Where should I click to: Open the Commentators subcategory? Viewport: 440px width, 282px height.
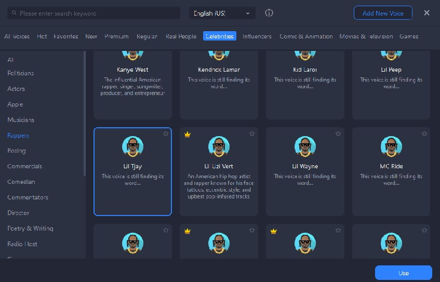point(28,197)
